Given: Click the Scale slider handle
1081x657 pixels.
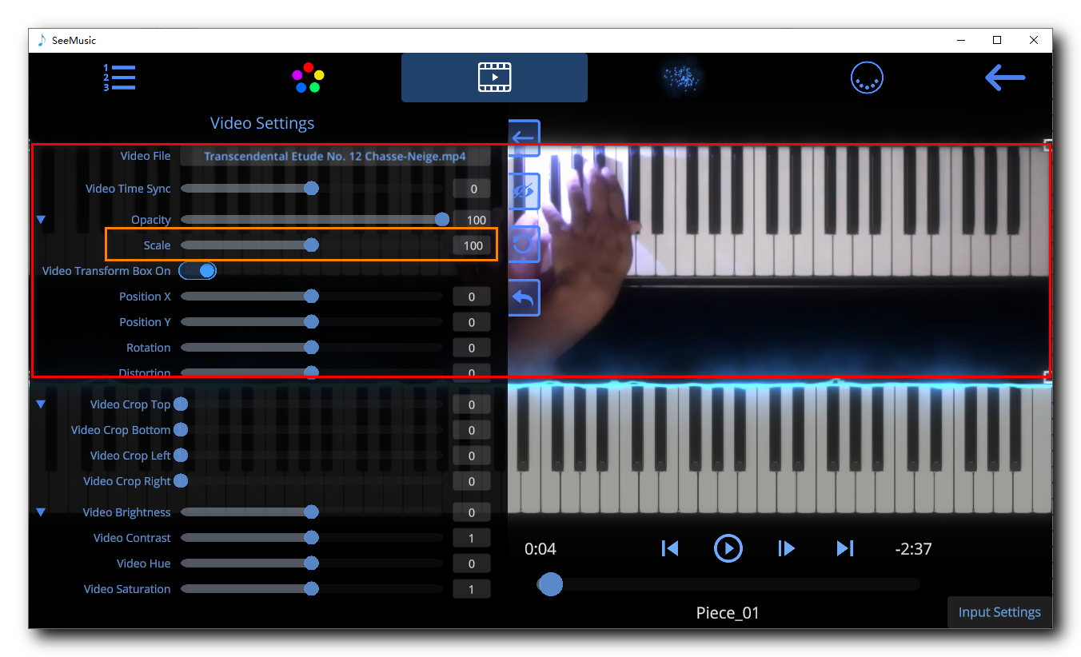Looking at the screenshot, I should coord(312,245).
